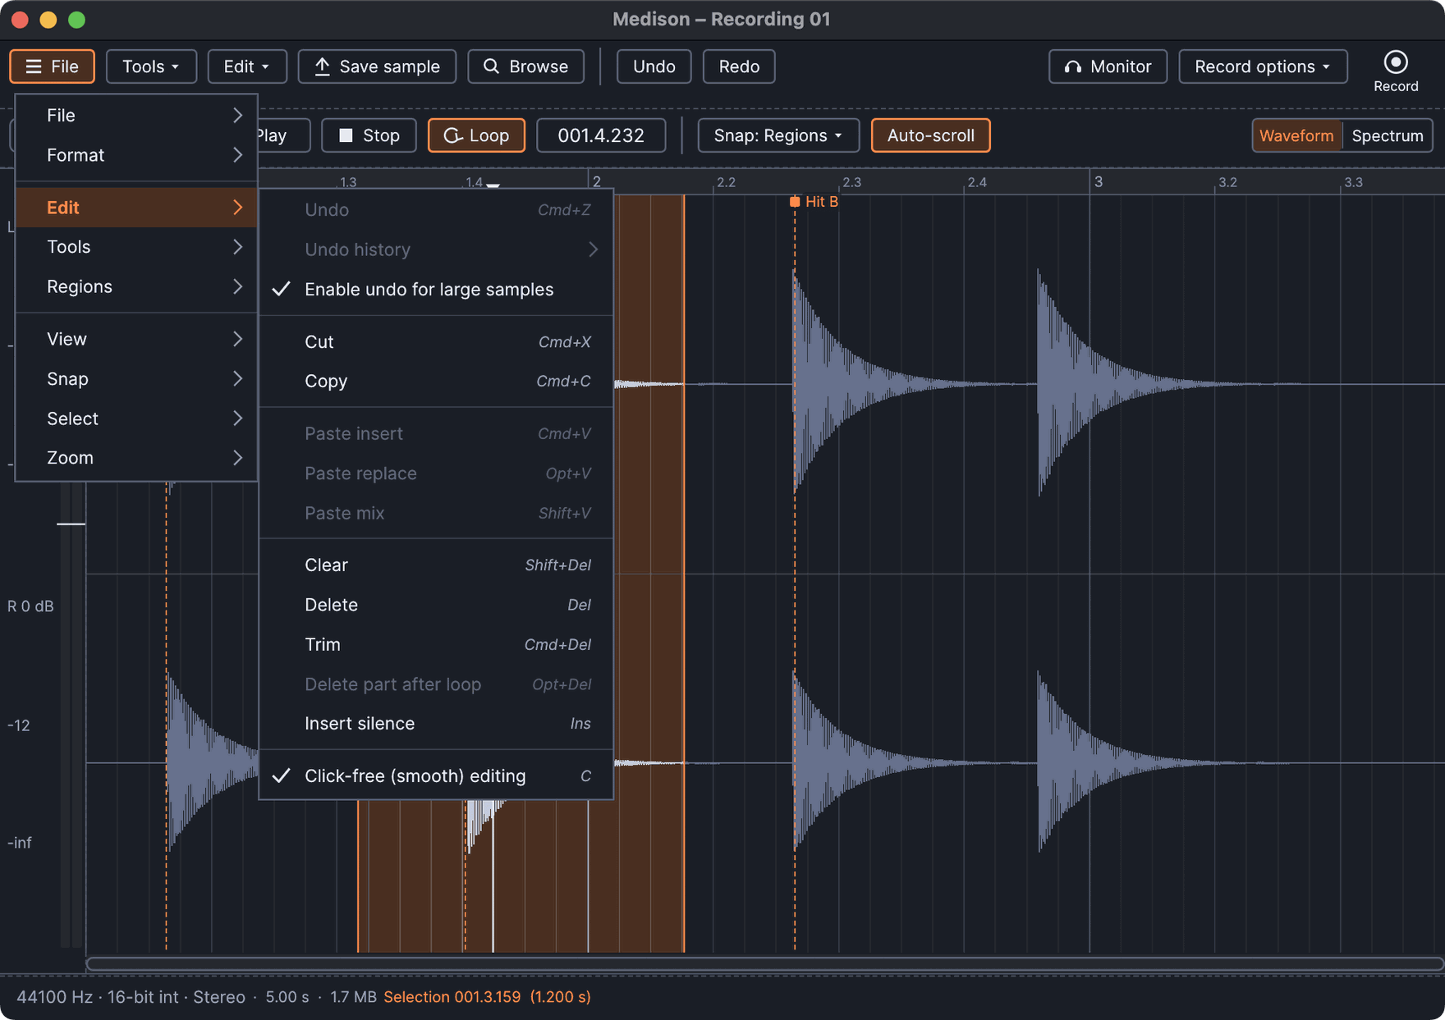This screenshot has width=1445, height=1020.
Task: Choose Delete from the Edit submenu
Action: pos(436,605)
